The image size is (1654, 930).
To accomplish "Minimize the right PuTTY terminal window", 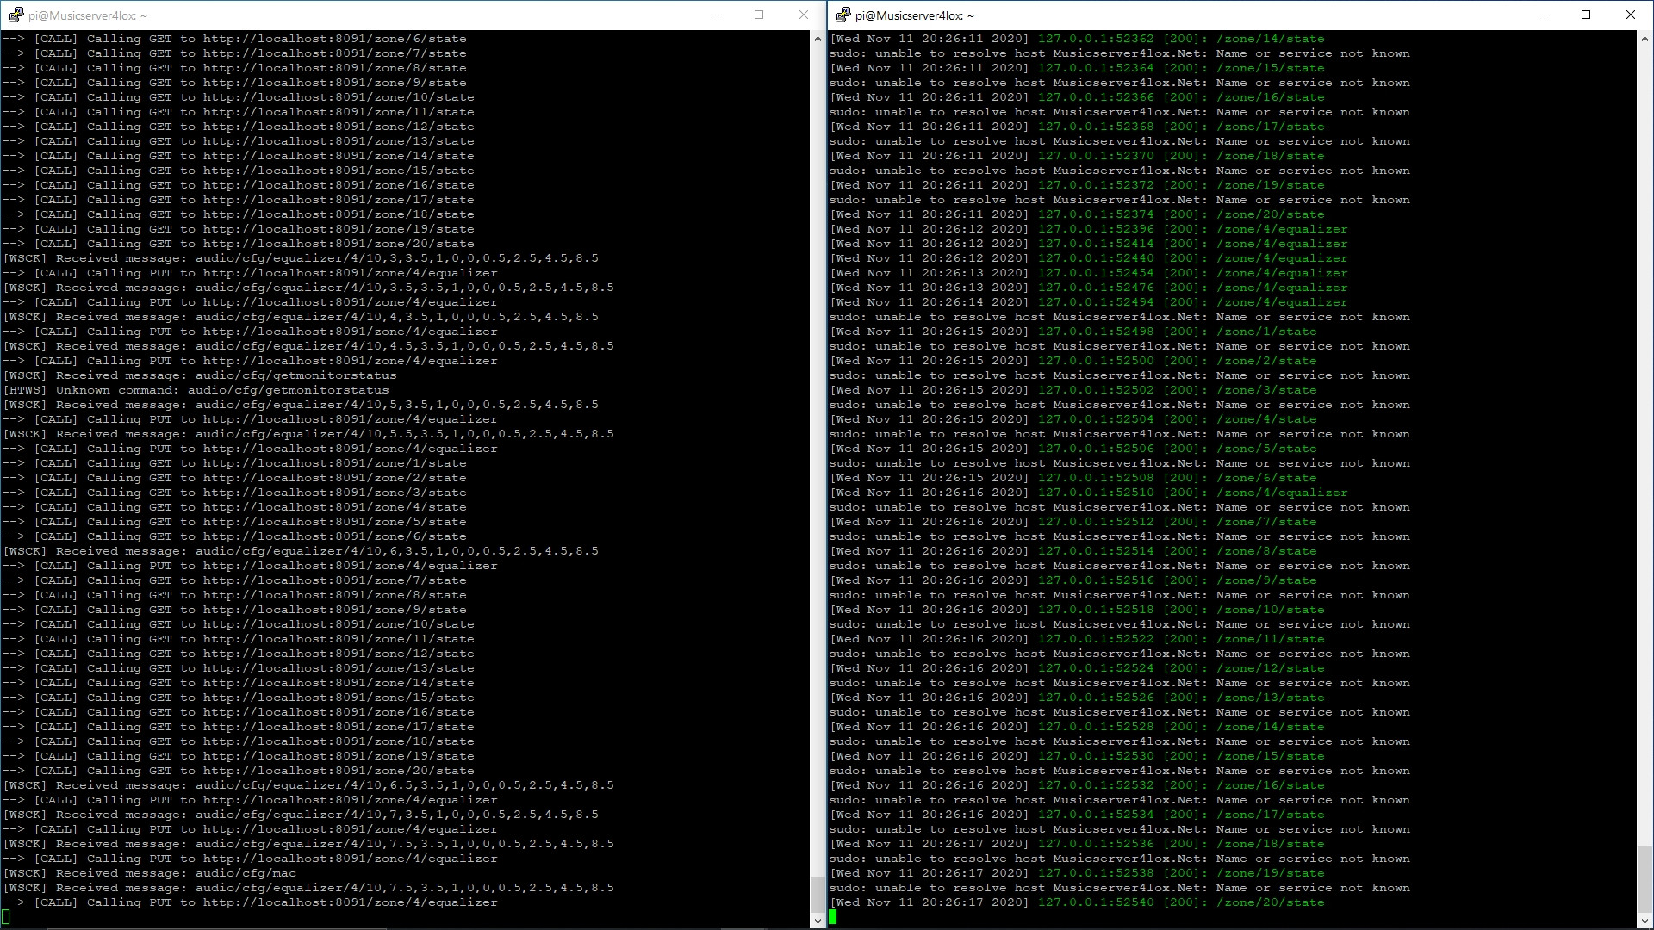I will [1542, 15].
